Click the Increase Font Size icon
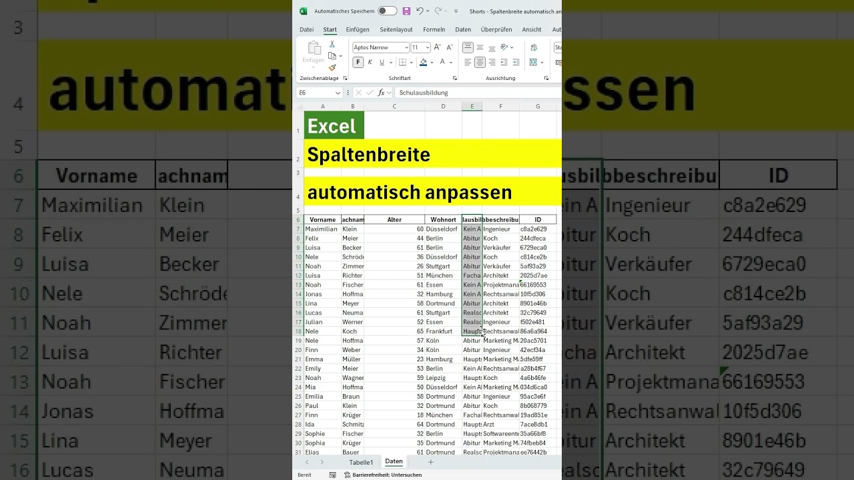Image resolution: width=854 pixels, height=480 pixels. click(x=437, y=47)
